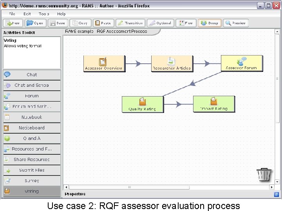Click the canvas vertical scrollbar up arrow
282x211 pixels.
click(277, 32)
